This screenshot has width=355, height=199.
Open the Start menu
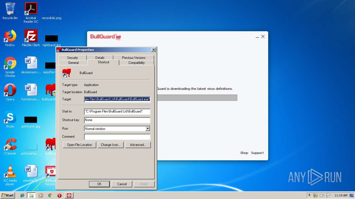[x=8, y=195]
